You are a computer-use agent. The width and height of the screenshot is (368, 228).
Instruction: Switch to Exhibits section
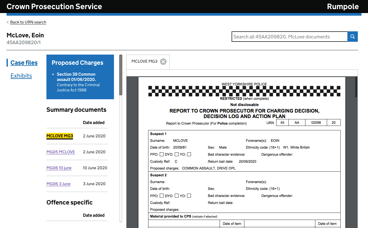pyautogui.click(x=21, y=76)
